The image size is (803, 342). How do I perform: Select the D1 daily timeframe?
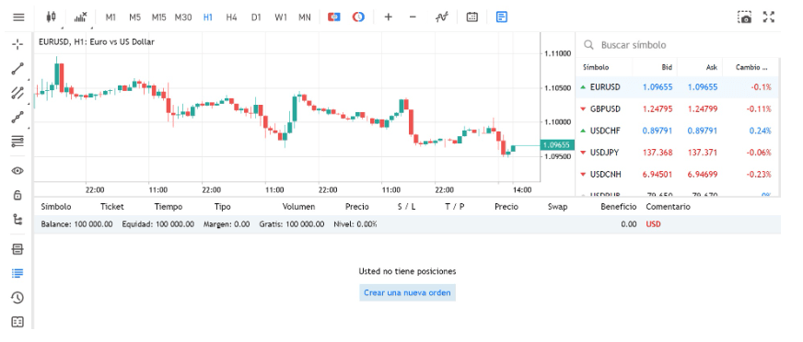tap(256, 17)
